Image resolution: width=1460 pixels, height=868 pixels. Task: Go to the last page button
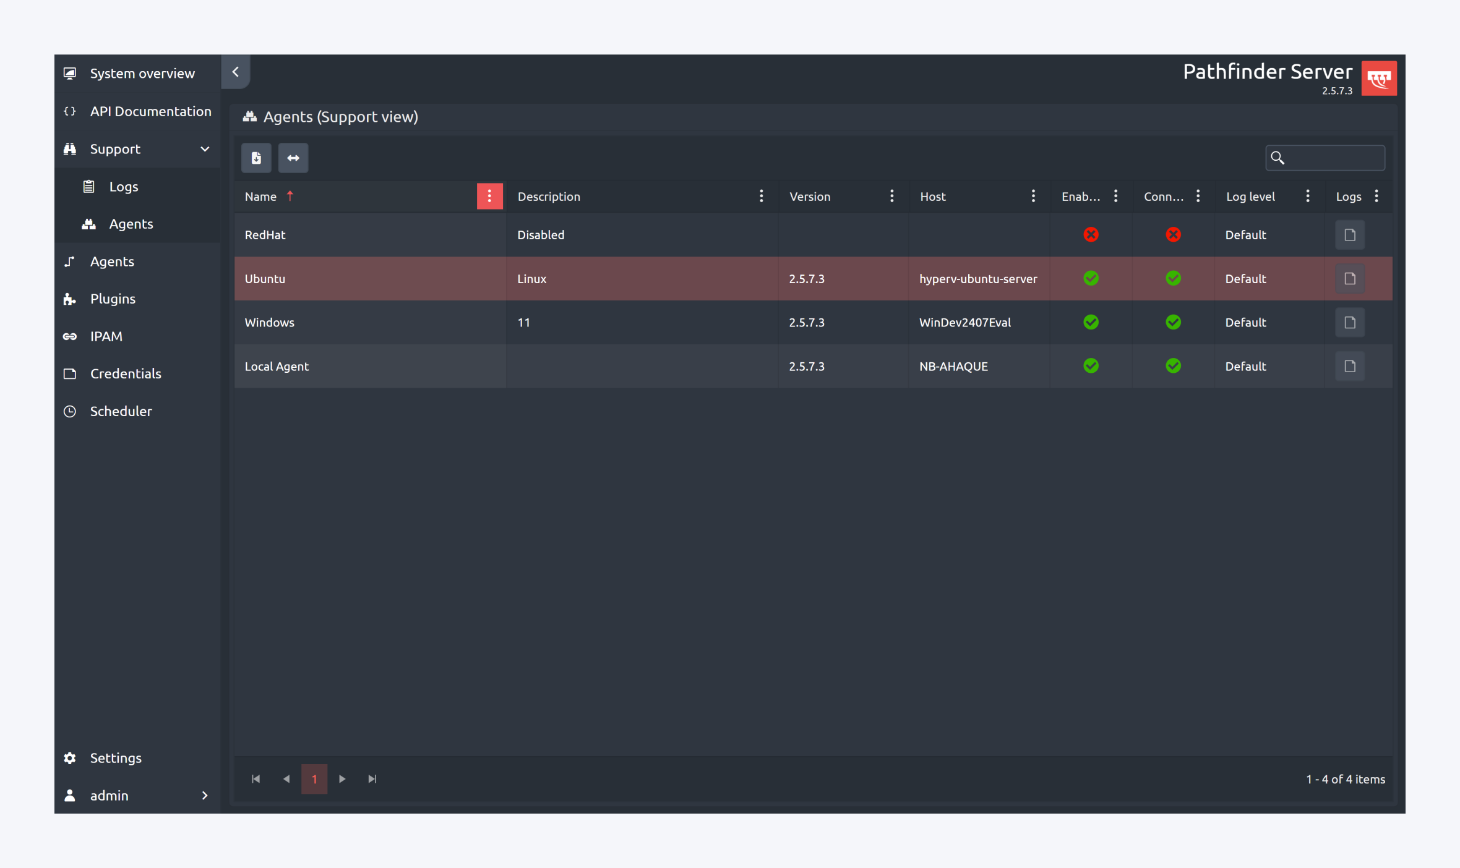tap(372, 779)
